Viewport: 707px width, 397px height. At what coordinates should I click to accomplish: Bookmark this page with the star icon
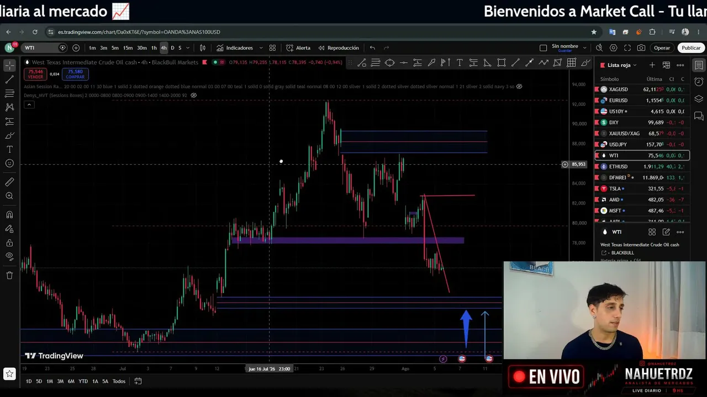594,32
